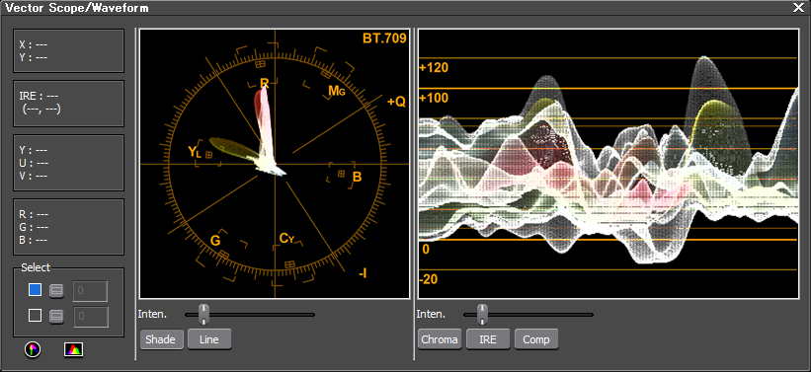This screenshot has height=372, width=811.
Task: Show the waveform display icon
Action: click(x=73, y=349)
